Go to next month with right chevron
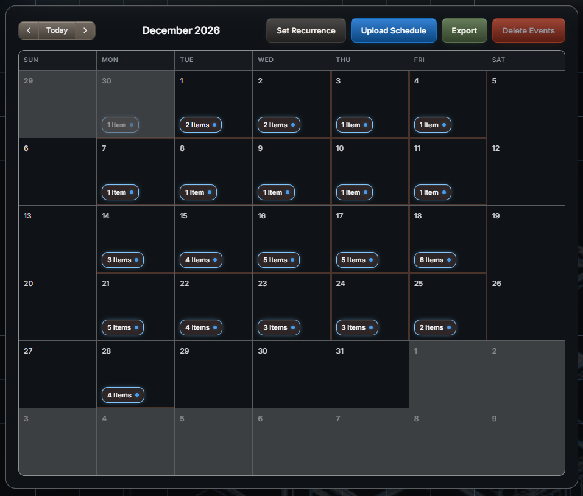The width and height of the screenshot is (583, 496). (85, 30)
